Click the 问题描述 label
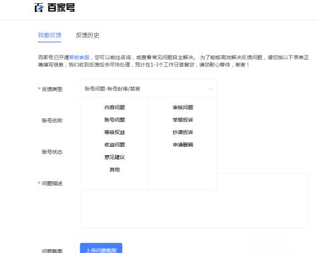The image size is (318, 253). tap(52, 184)
